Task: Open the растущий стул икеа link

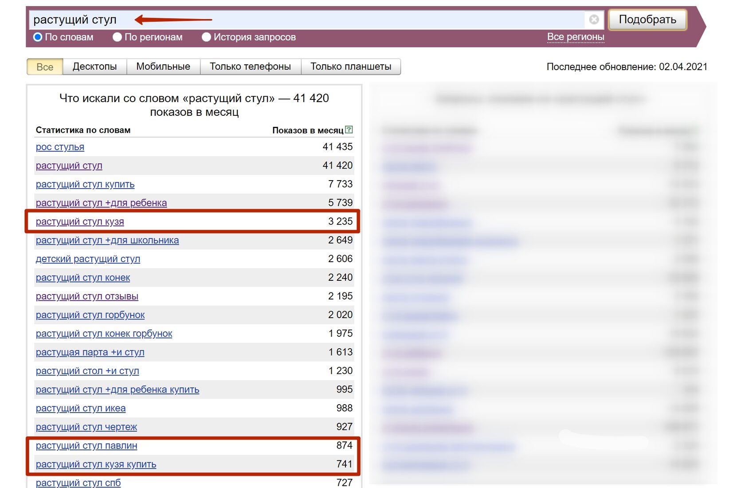Action: (x=81, y=408)
